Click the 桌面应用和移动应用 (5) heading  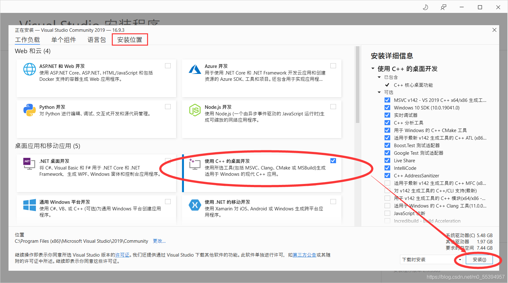coord(48,146)
